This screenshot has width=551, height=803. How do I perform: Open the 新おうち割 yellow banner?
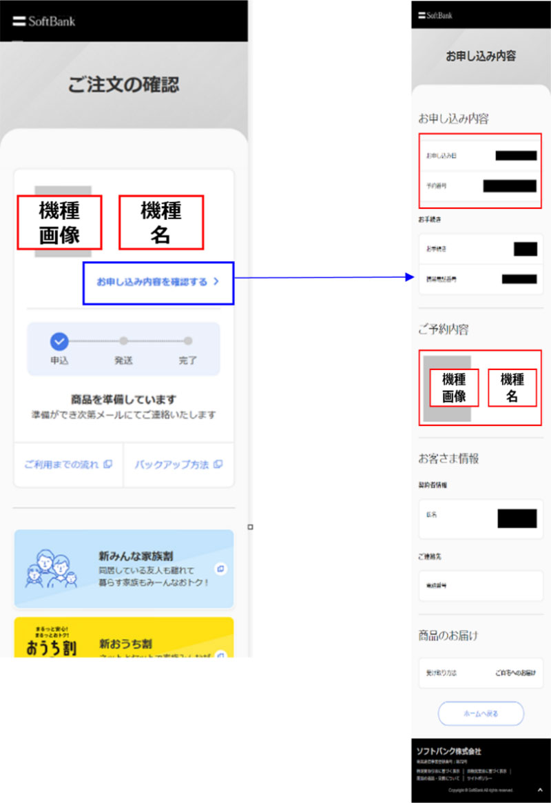124,638
